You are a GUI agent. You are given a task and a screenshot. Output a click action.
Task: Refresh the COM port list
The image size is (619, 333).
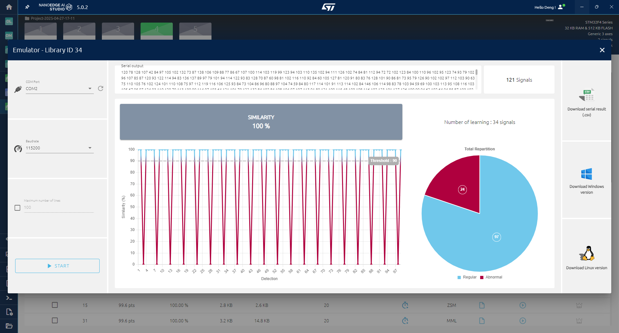click(x=101, y=88)
